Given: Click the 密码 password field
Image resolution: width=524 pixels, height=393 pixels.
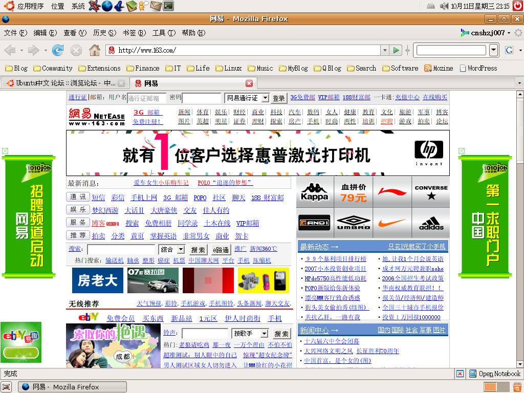Looking at the screenshot, I should [x=202, y=98].
